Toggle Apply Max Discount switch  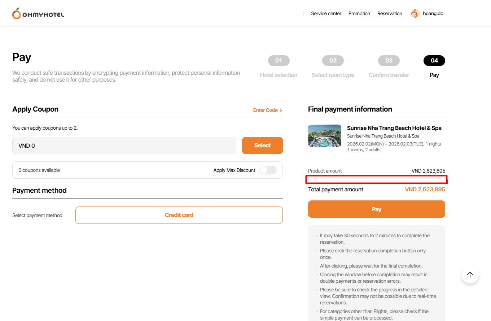click(x=268, y=170)
